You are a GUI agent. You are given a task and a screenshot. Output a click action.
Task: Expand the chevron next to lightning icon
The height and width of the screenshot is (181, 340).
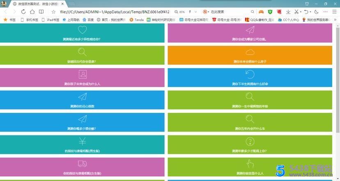(195, 12)
